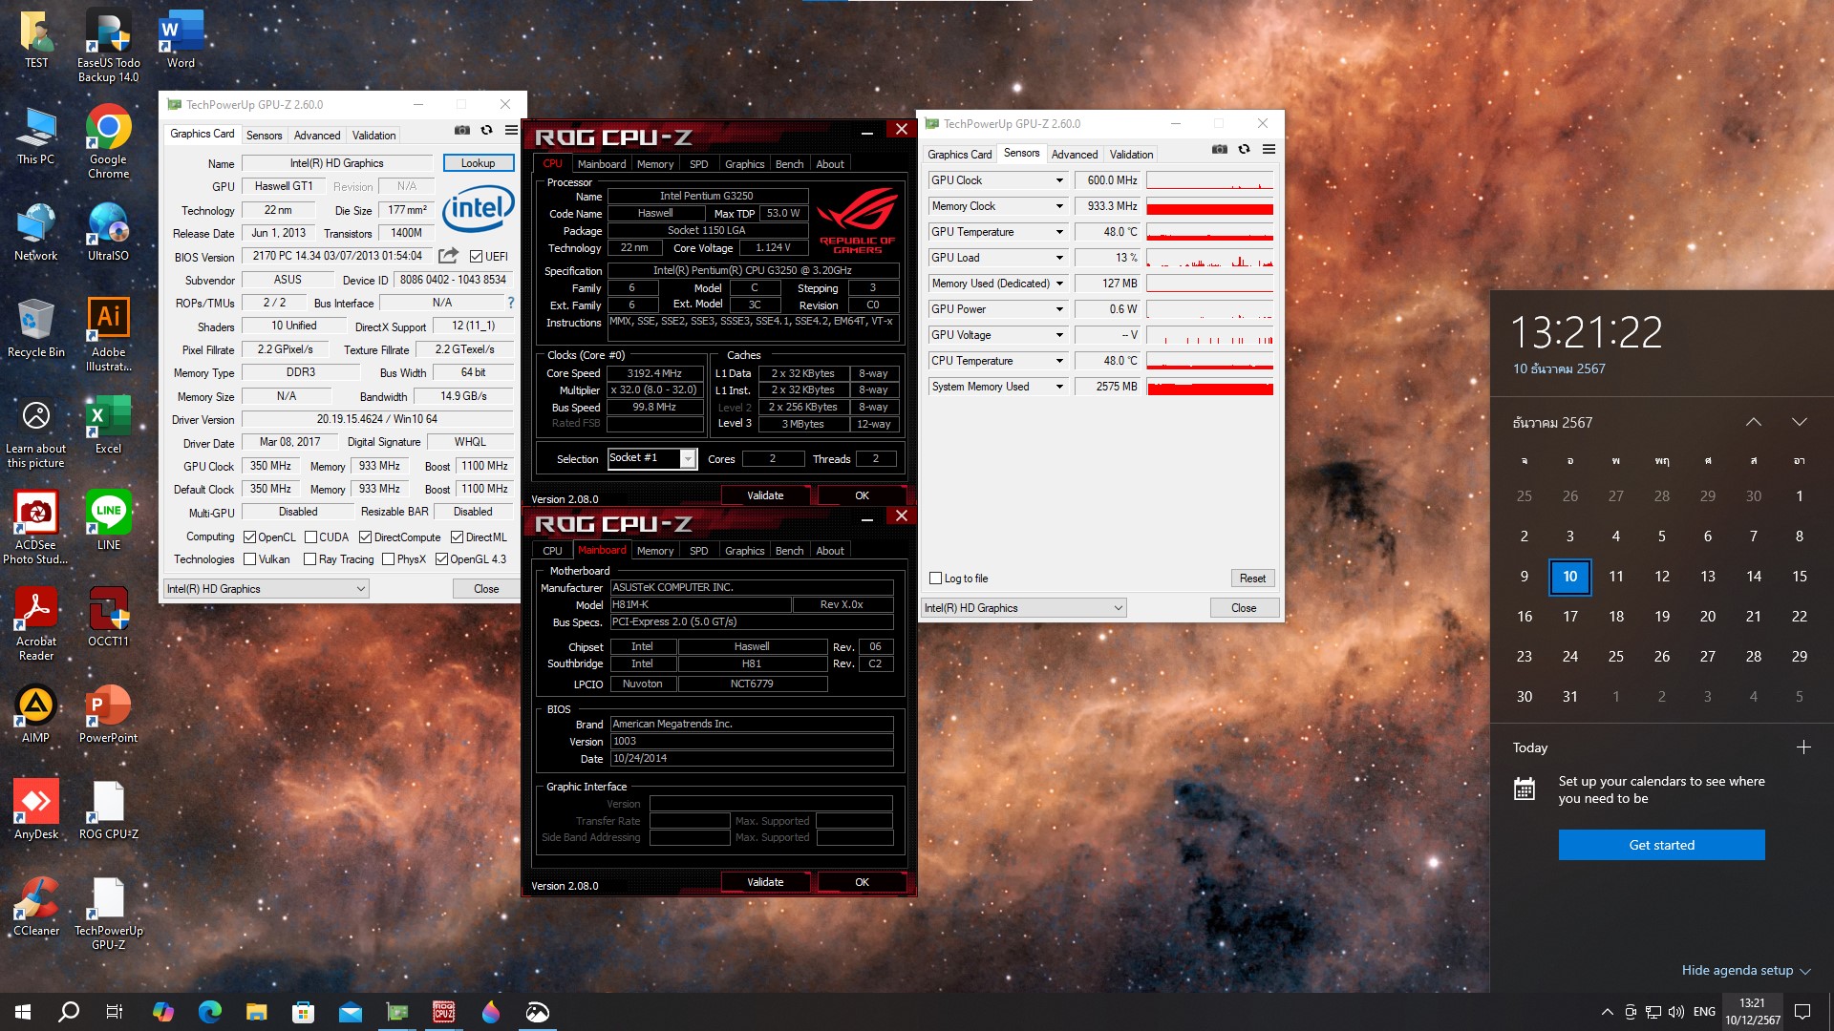Screen dimensions: 1834x1031
Task: Open Bench tab in upper CPU-Z window
Action: [x=789, y=164]
